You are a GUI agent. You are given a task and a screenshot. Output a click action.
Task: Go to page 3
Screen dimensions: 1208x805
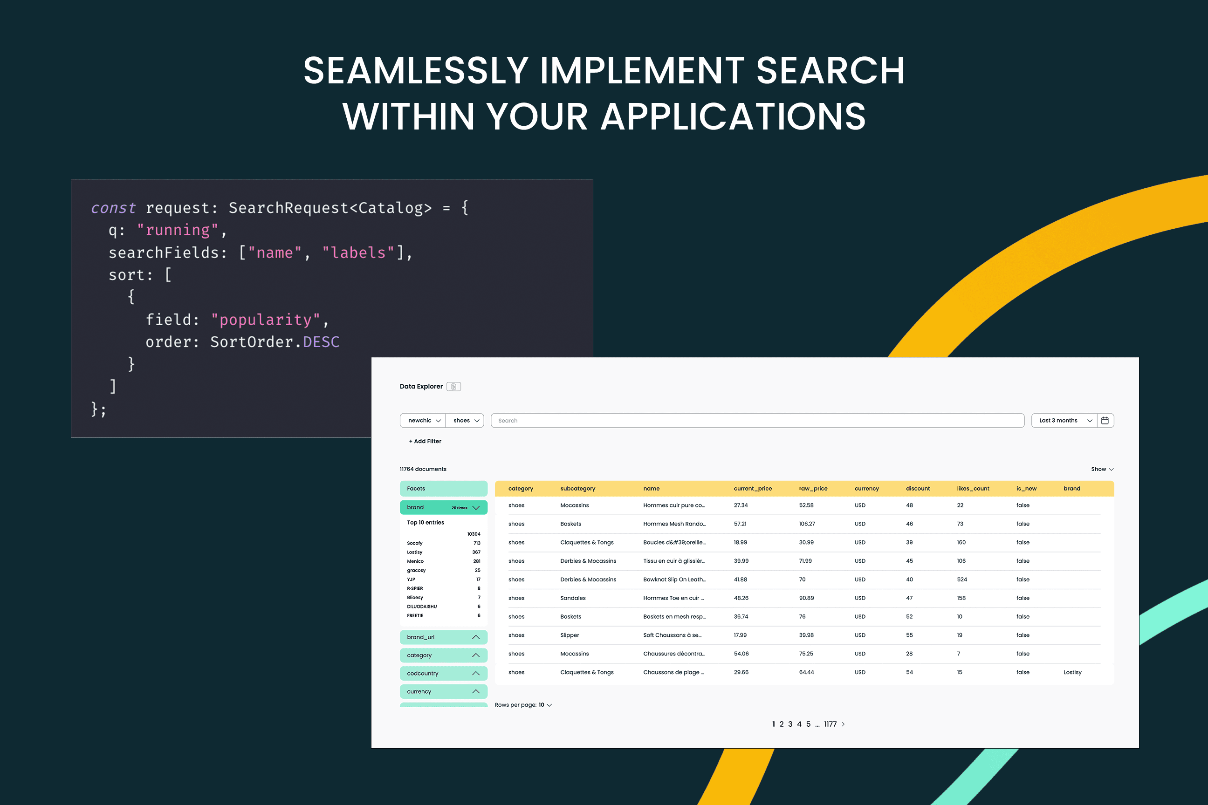click(x=790, y=724)
